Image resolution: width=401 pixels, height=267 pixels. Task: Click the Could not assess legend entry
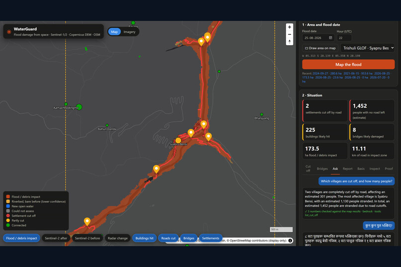point(20,211)
